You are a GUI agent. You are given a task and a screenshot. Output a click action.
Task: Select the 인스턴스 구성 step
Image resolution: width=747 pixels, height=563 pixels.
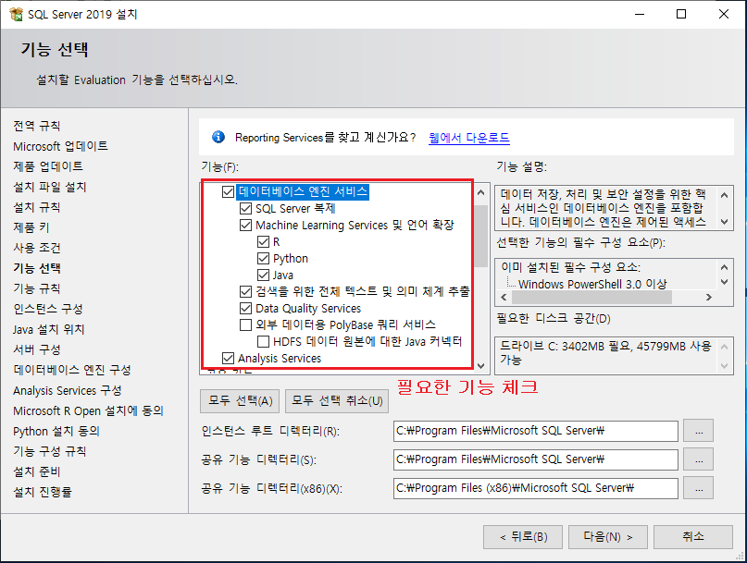pyautogui.click(x=48, y=310)
